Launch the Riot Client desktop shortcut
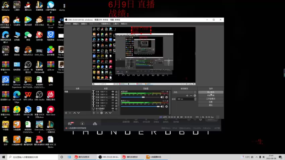Viewport: 285px width, 160px height. [x=51, y=111]
